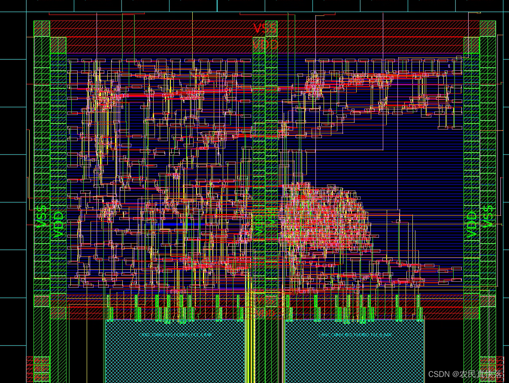Click the top-left outer corner via square
Image resolution: width=509 pixels, height=383 pixels.
click(x=42, y=29)
